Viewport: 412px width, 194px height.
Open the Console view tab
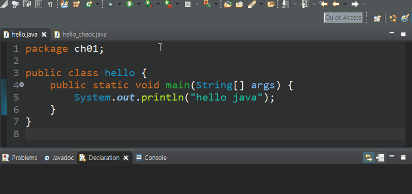[151, 158]
